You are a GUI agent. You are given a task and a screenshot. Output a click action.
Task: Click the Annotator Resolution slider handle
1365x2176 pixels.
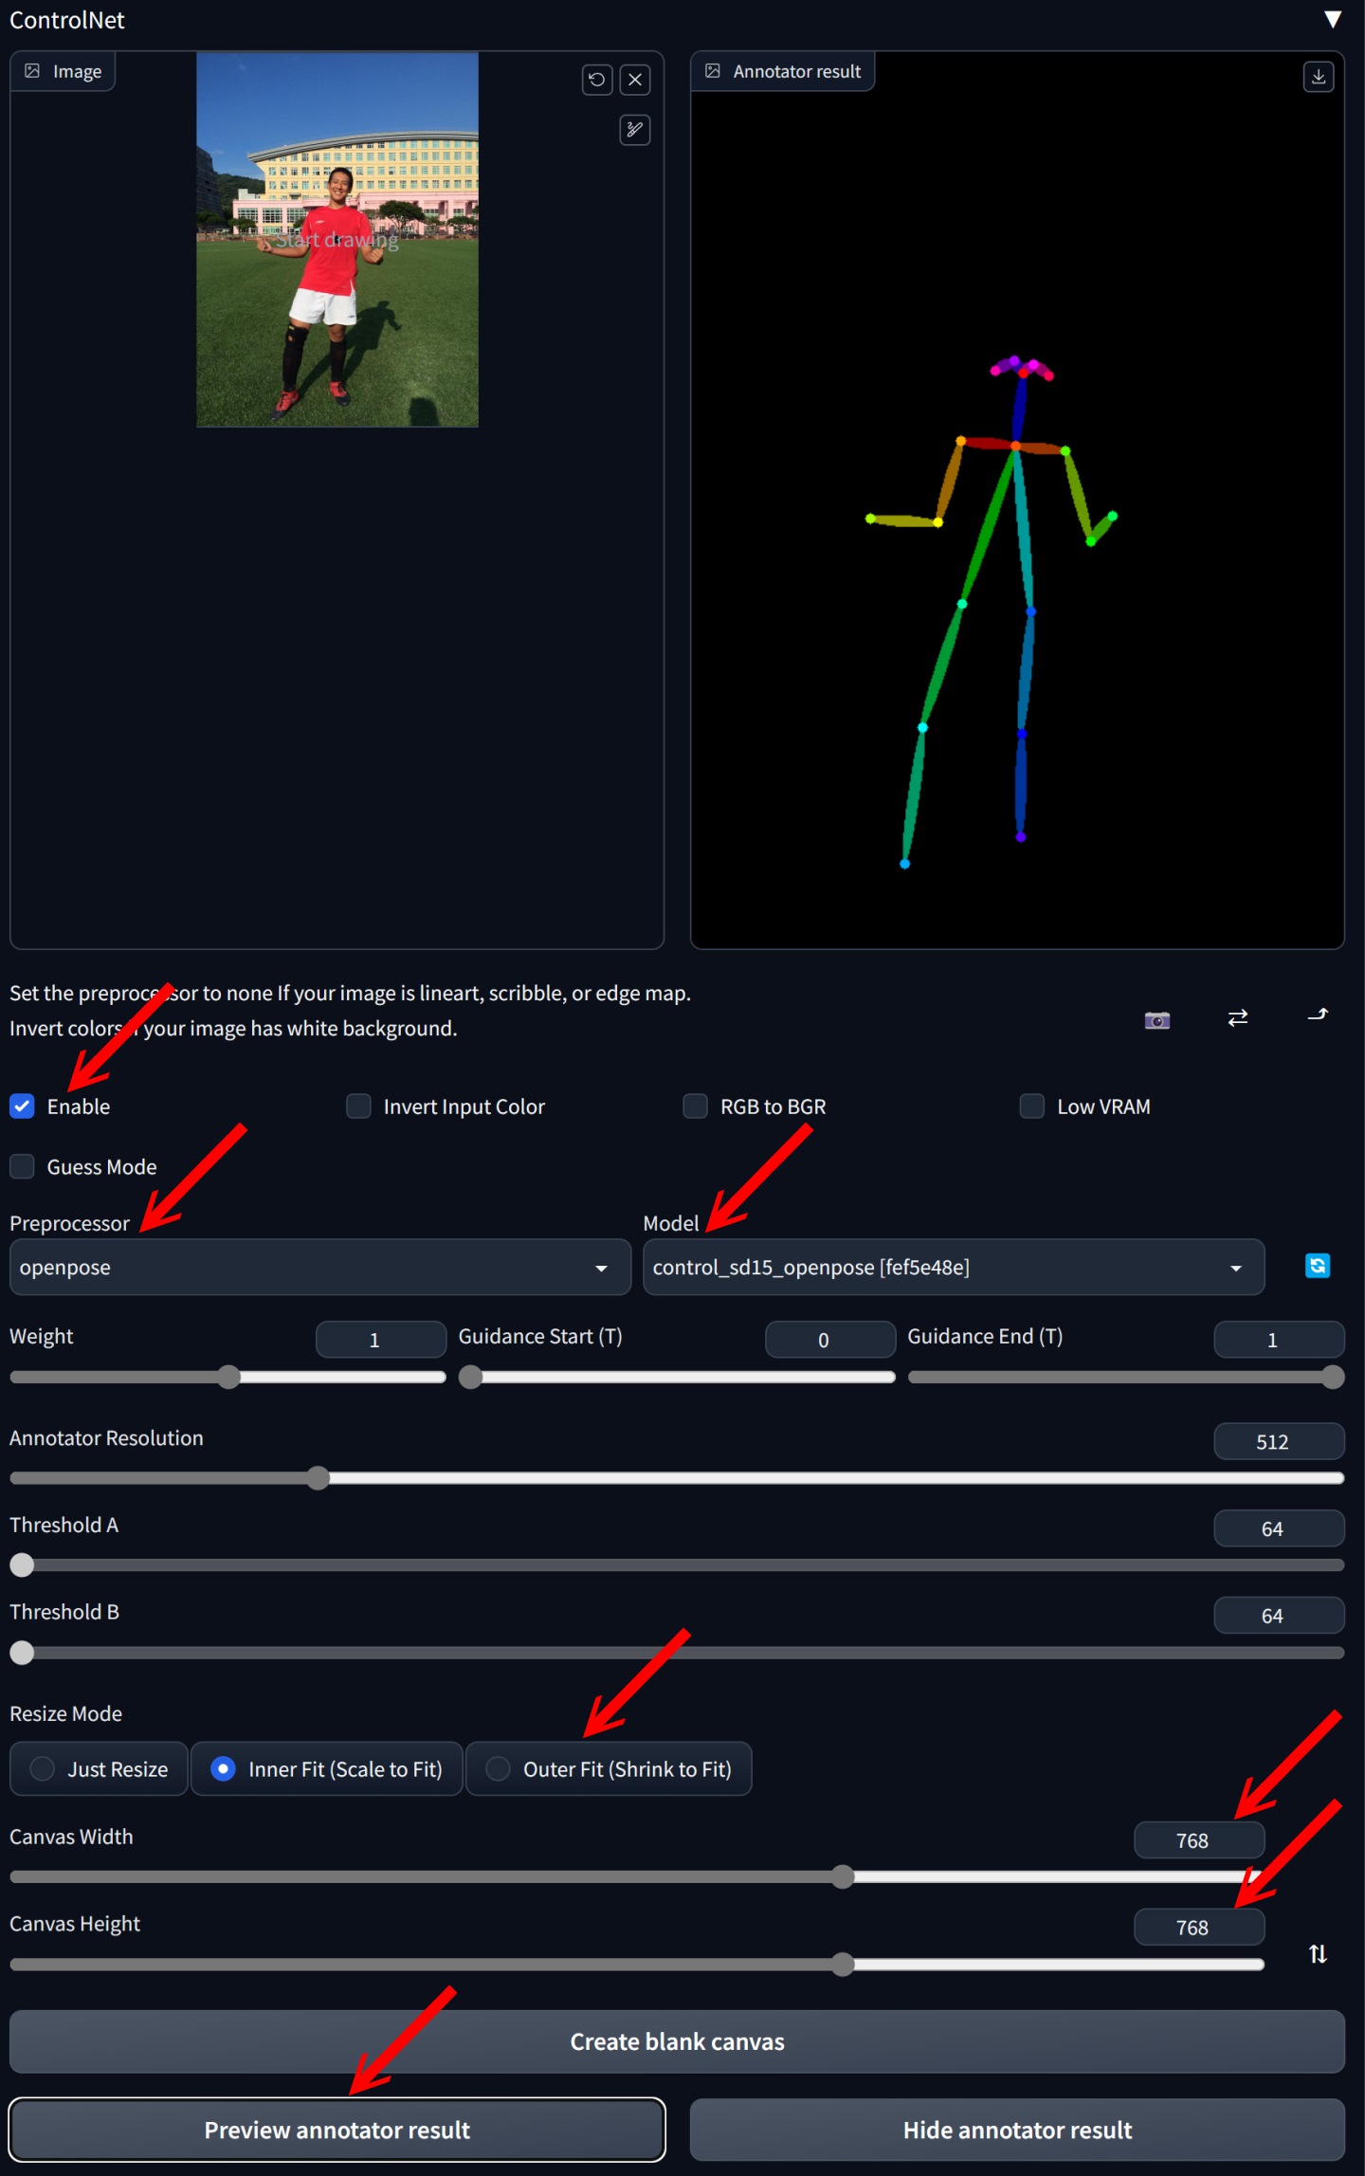[318, 1477]
